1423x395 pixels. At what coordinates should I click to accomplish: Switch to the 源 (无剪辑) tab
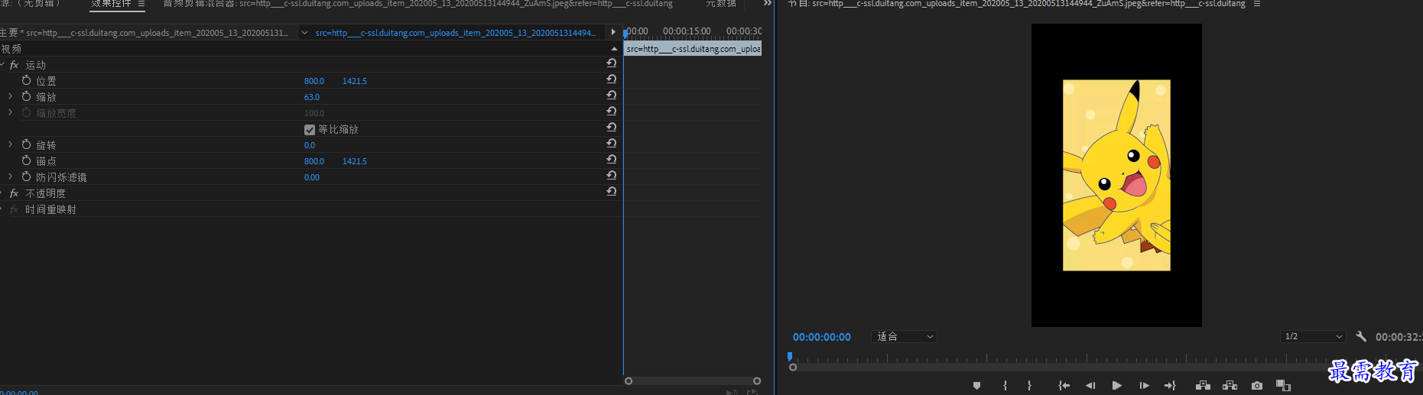tap(31, 4)
